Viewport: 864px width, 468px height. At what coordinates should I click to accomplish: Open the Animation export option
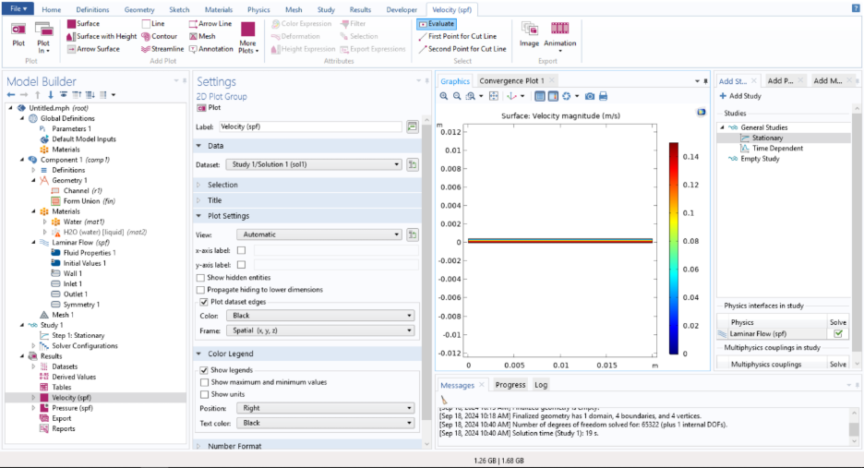[x=559, y=36]
